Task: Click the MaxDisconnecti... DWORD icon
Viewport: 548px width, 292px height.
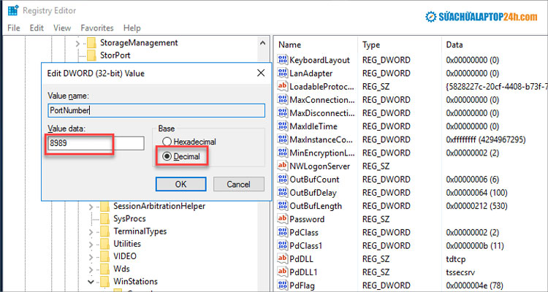Action: point(282,113)
